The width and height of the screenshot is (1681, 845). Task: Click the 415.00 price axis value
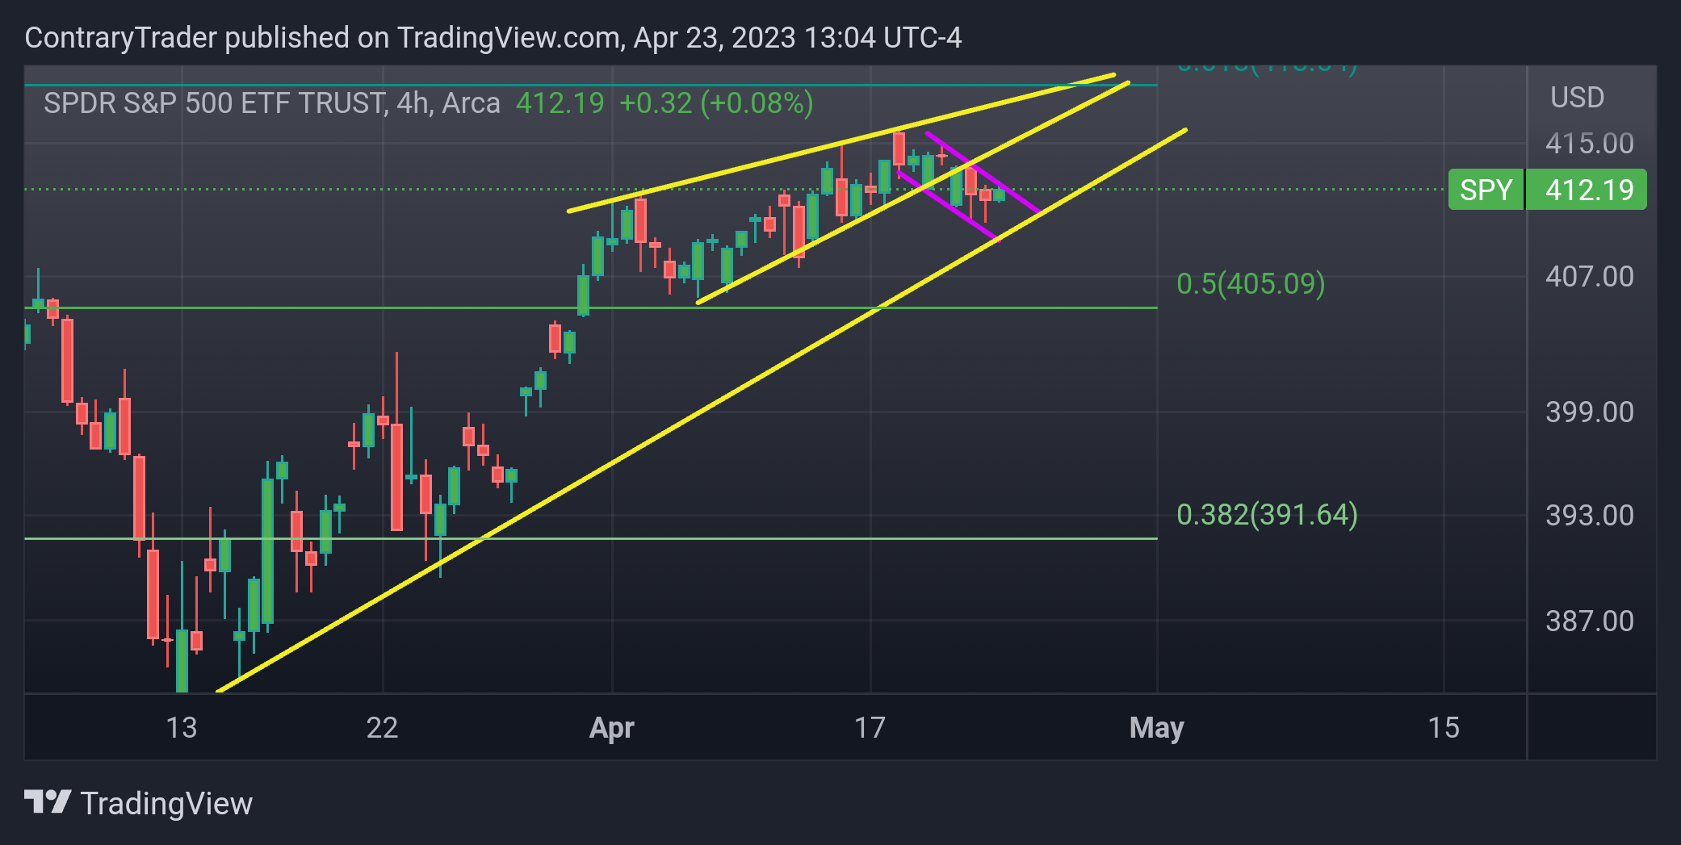[x=1589, y=144]
